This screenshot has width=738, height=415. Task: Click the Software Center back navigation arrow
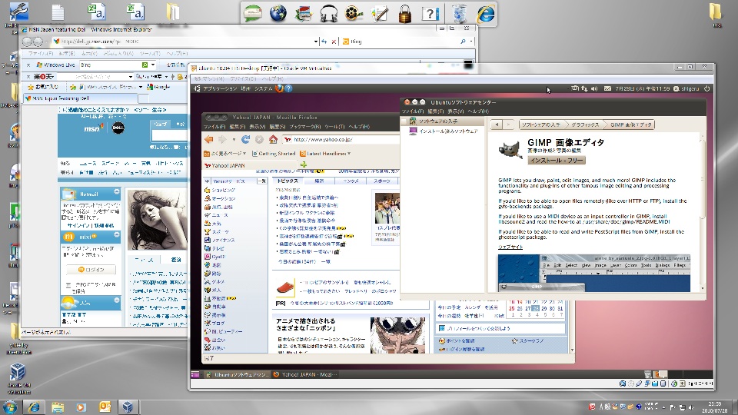tap(497, 124)
